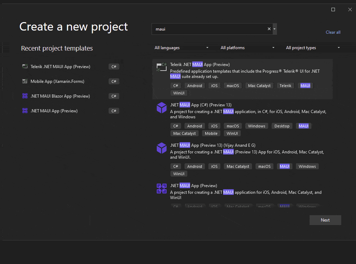Click the Telerik .NET MAUI App template icon in results

pyautogui.click(x=162, y=67)
